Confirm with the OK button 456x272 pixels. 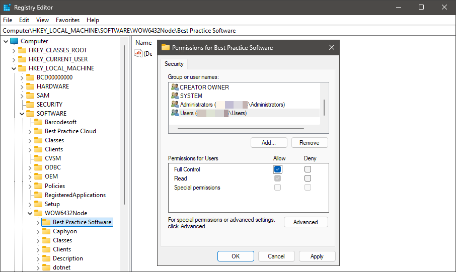[x=236, y=256]
